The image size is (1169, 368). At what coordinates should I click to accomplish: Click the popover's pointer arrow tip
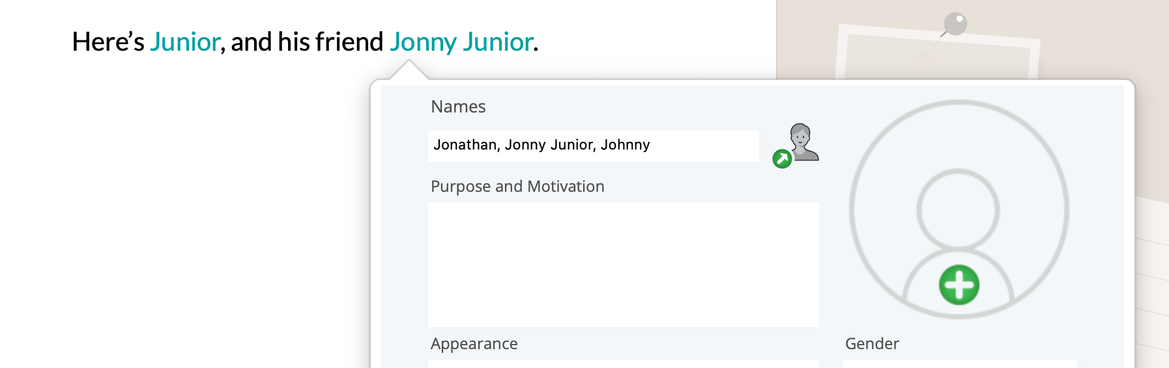pyautogui.click(x=409, y=62)
